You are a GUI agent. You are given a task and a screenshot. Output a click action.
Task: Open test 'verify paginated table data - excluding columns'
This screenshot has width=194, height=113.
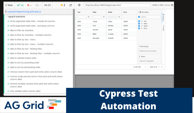[x=32, y=26]
